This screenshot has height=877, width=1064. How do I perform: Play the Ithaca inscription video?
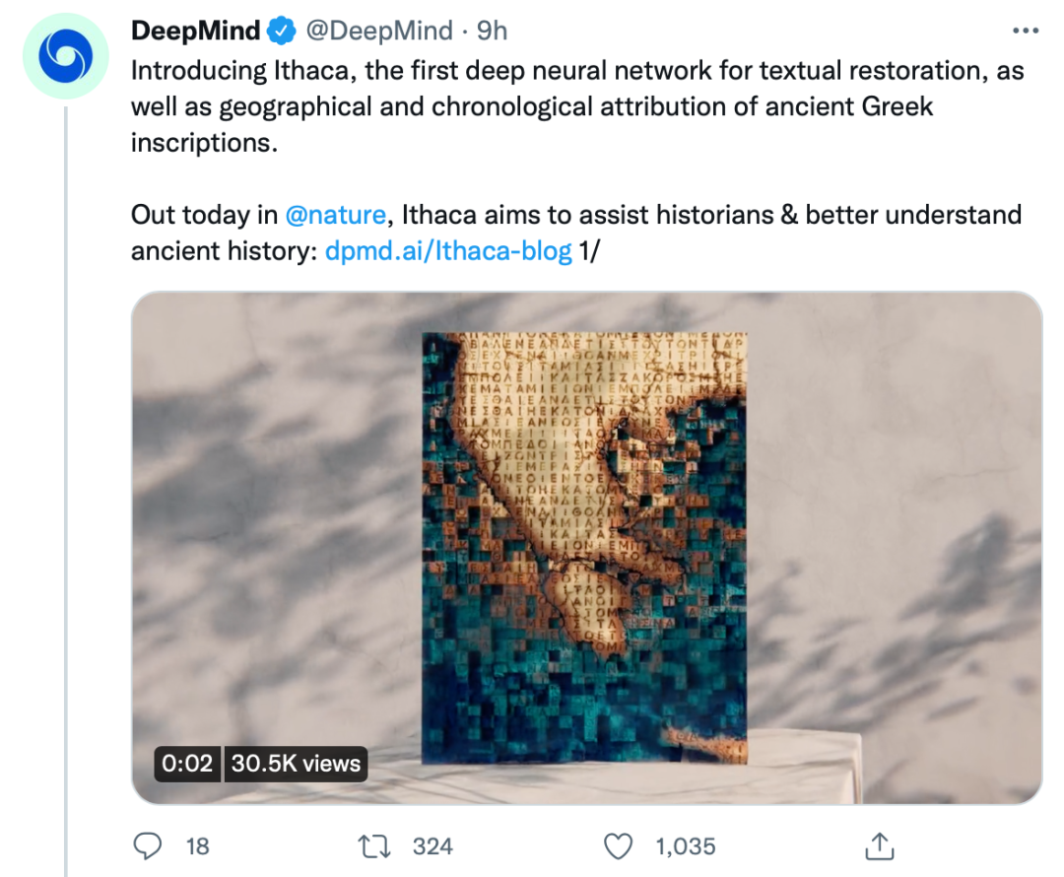pyautogui.click(x=585, y=547)
